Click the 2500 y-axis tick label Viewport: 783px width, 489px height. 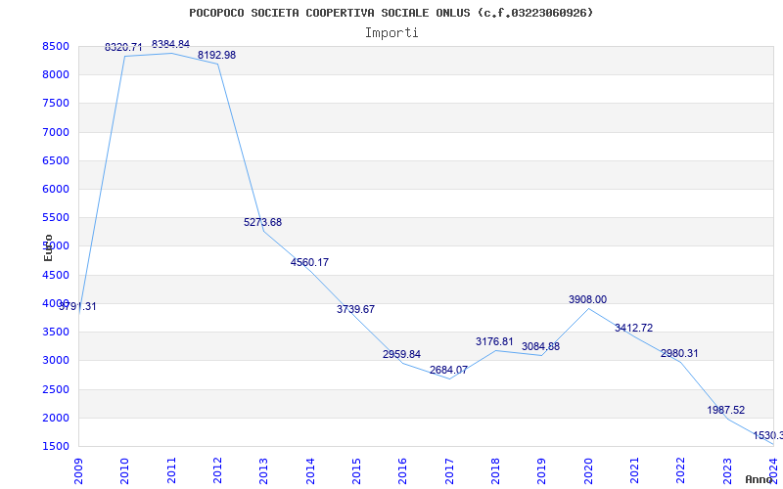(56, 389)
